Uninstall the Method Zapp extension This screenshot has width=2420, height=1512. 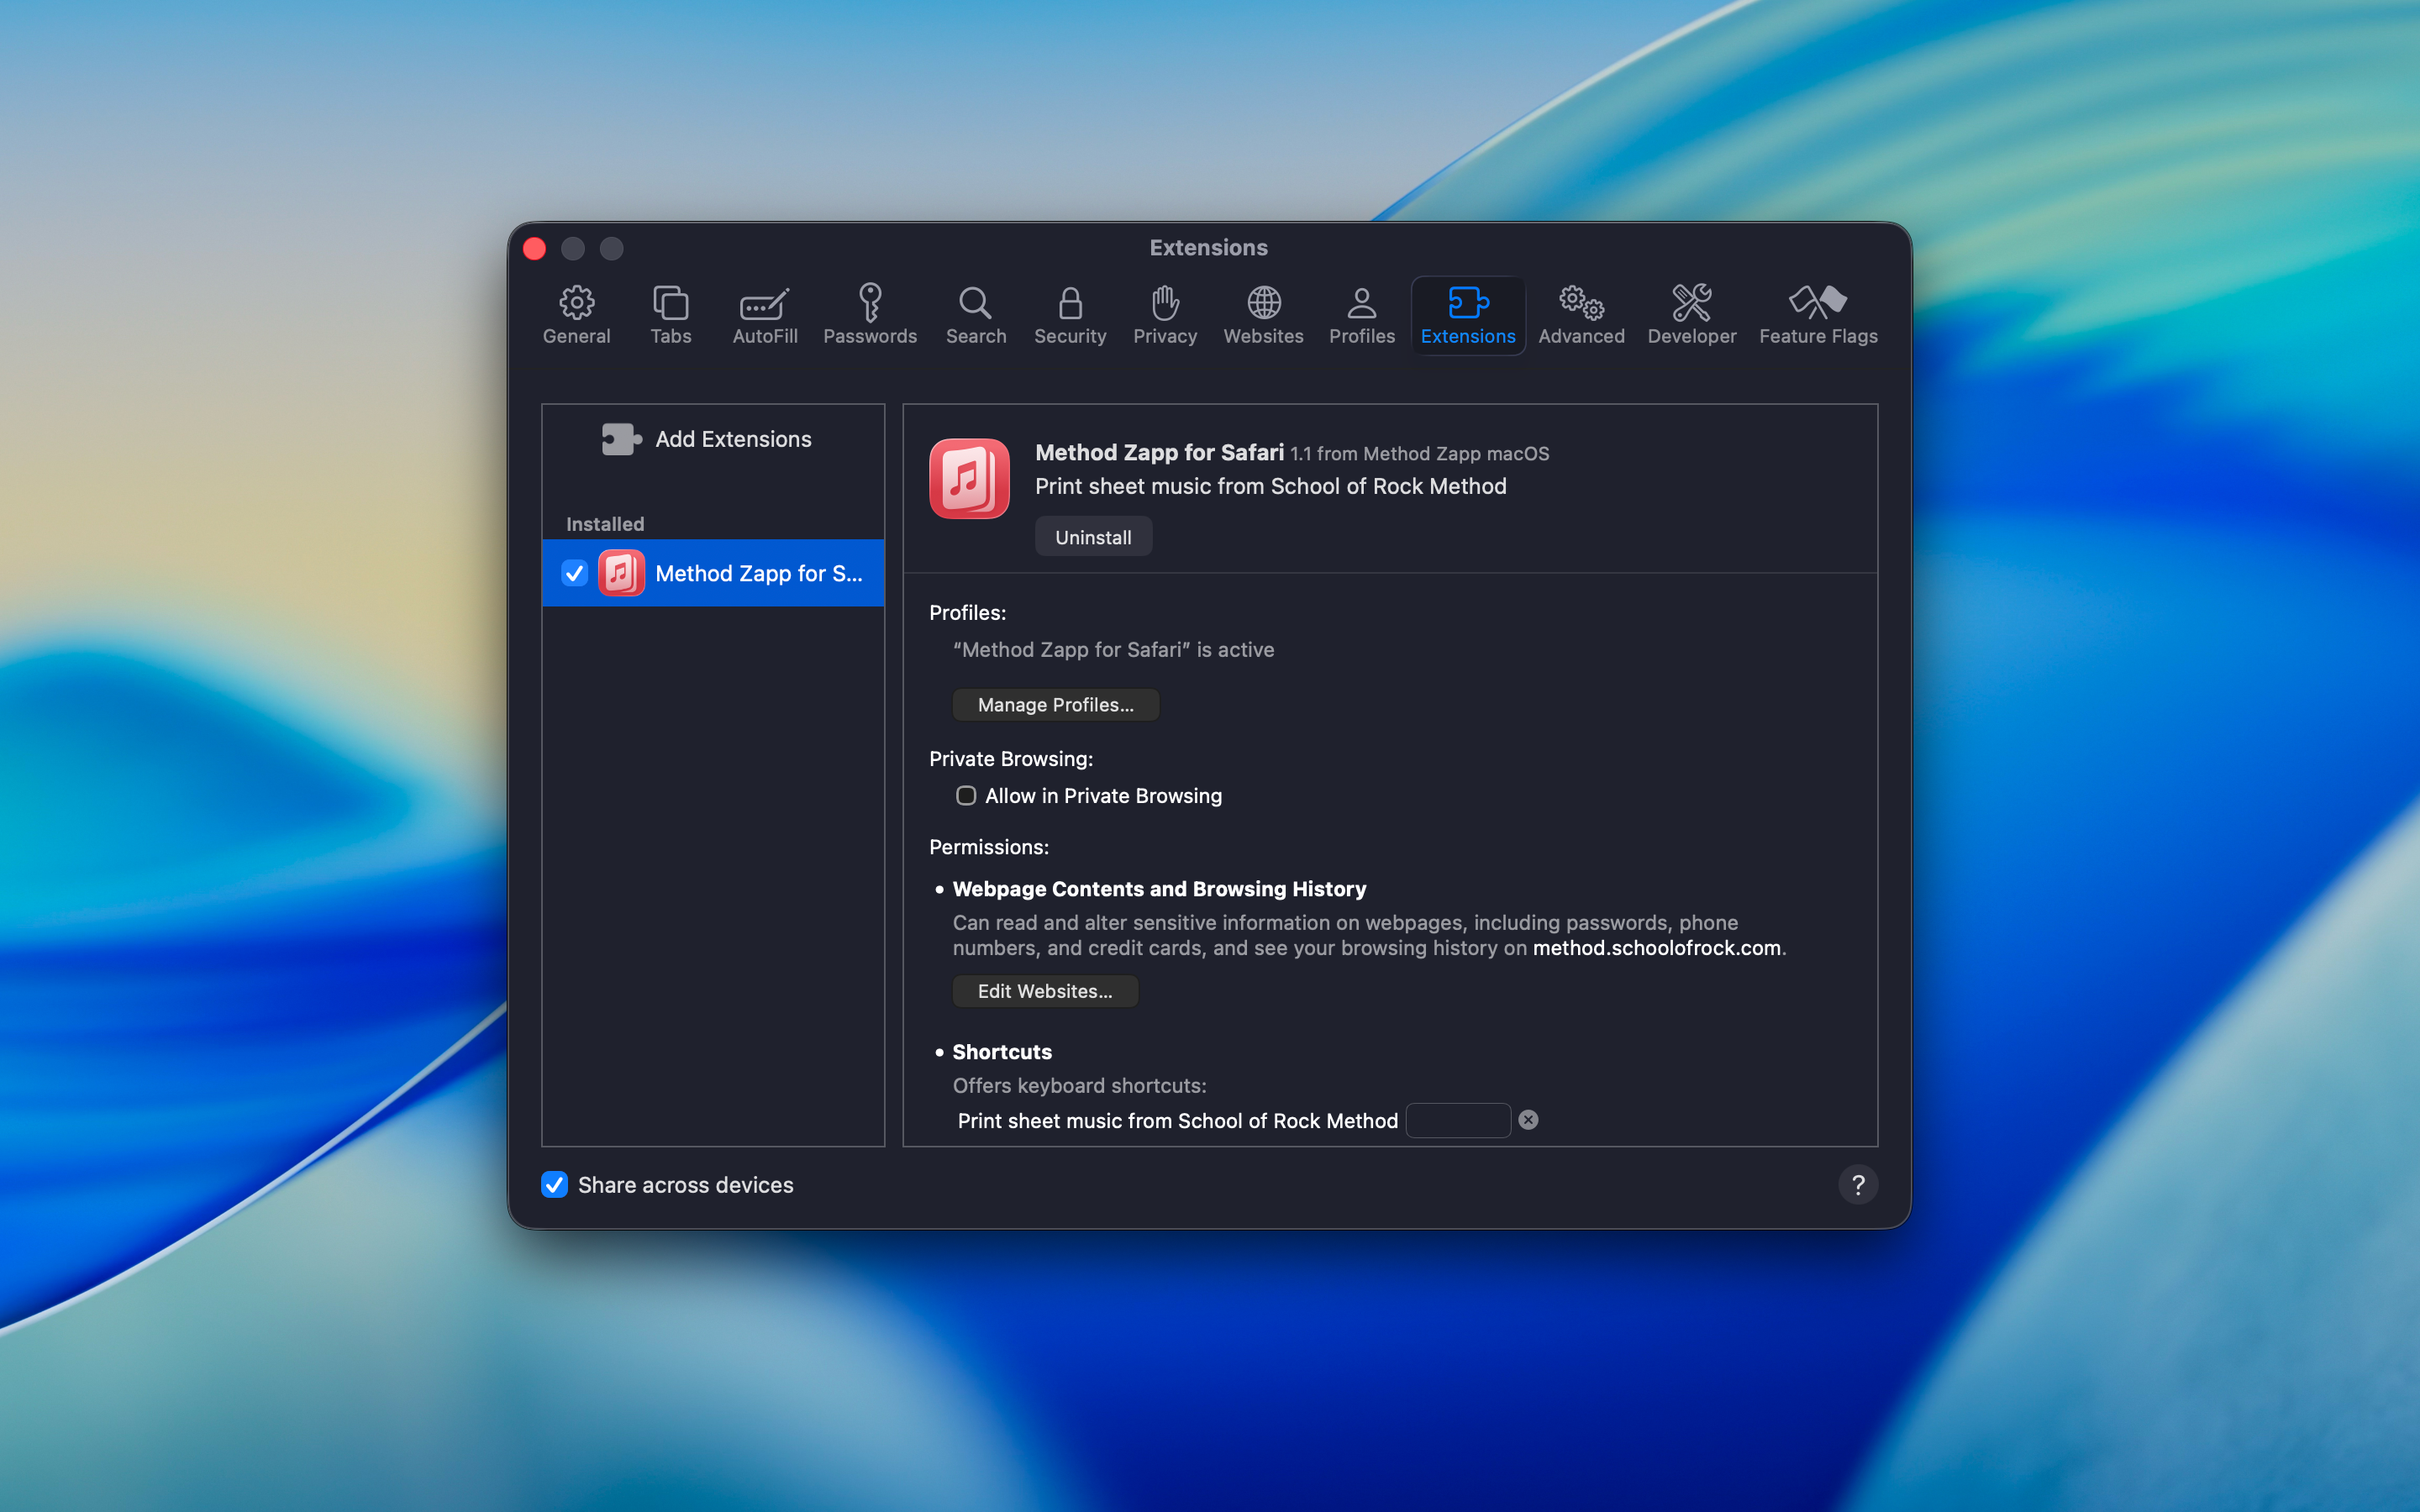pyautogui.click(x=1093, y=537)
